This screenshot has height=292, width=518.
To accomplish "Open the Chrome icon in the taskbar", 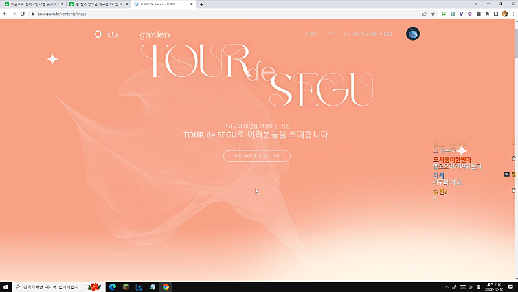I will pyautogui.click(x=166, y=287).
